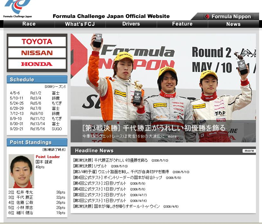The image size is (262, 224).
Task: Select schedule row 8/9-10 Rd.11/12
Action: [36, 119]
